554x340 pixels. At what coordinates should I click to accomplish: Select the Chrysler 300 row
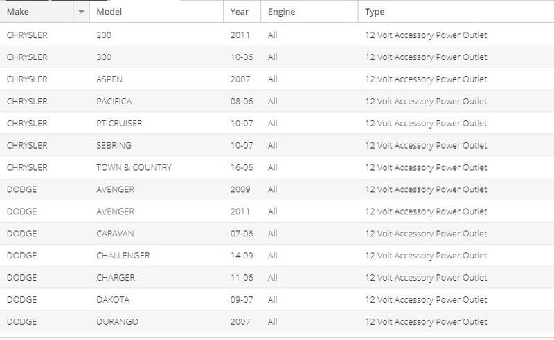[x=277, y=57]
